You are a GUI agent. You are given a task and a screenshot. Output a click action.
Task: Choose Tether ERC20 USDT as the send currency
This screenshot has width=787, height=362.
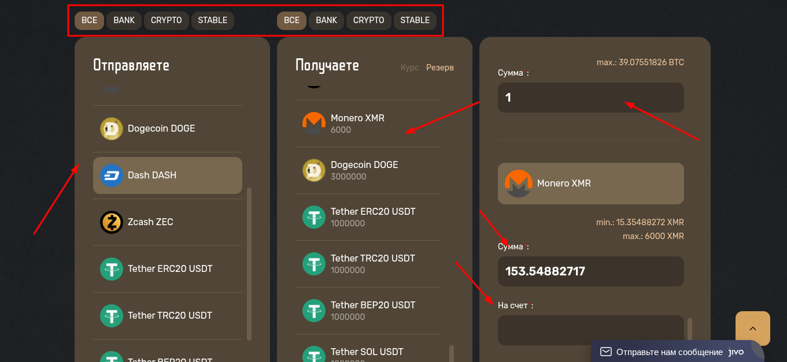168,269
